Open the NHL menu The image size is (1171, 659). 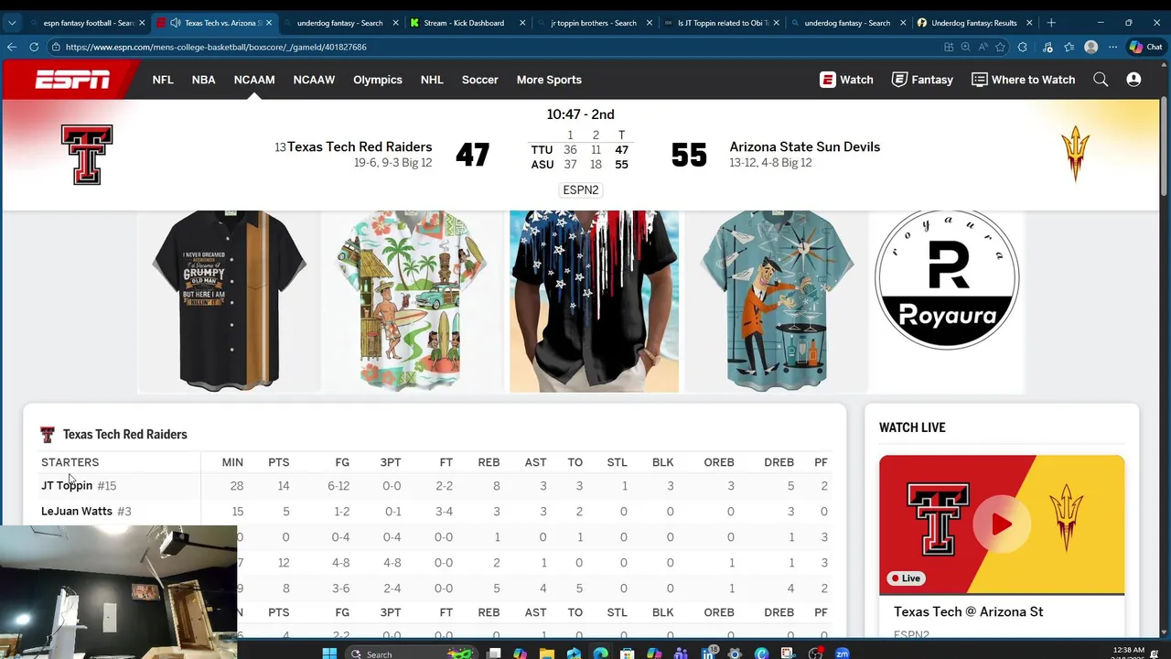(x=432, y=80)
